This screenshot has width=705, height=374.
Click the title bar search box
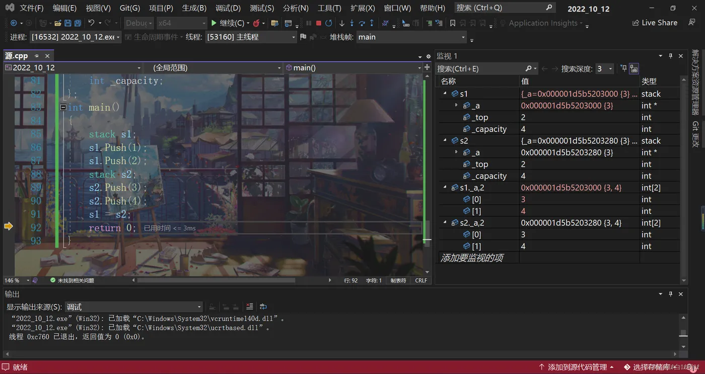click(505, 8)
